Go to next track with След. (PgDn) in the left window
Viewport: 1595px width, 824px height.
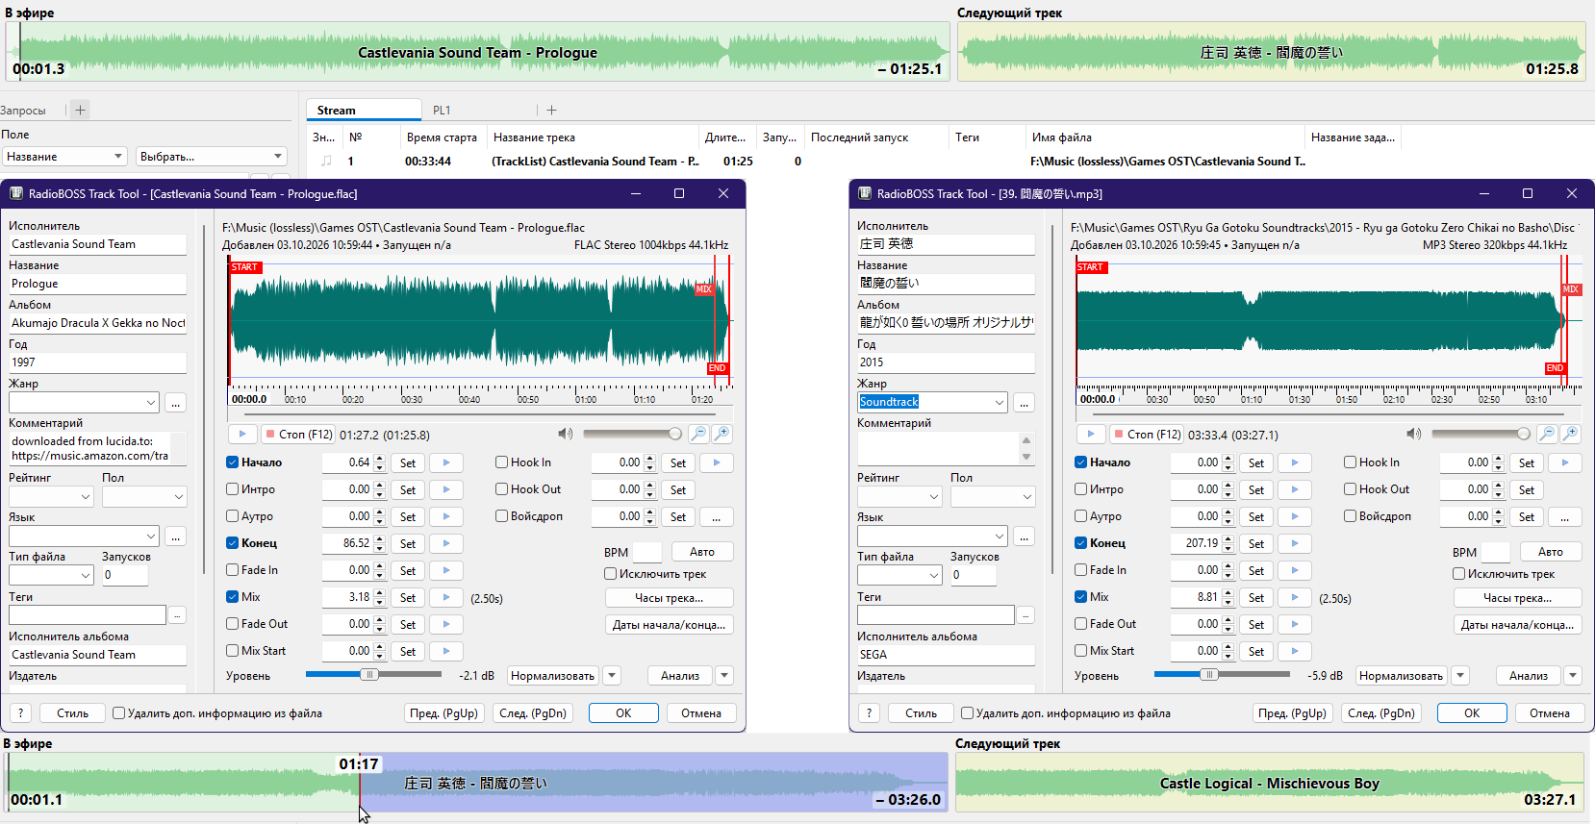coord(533,713)
